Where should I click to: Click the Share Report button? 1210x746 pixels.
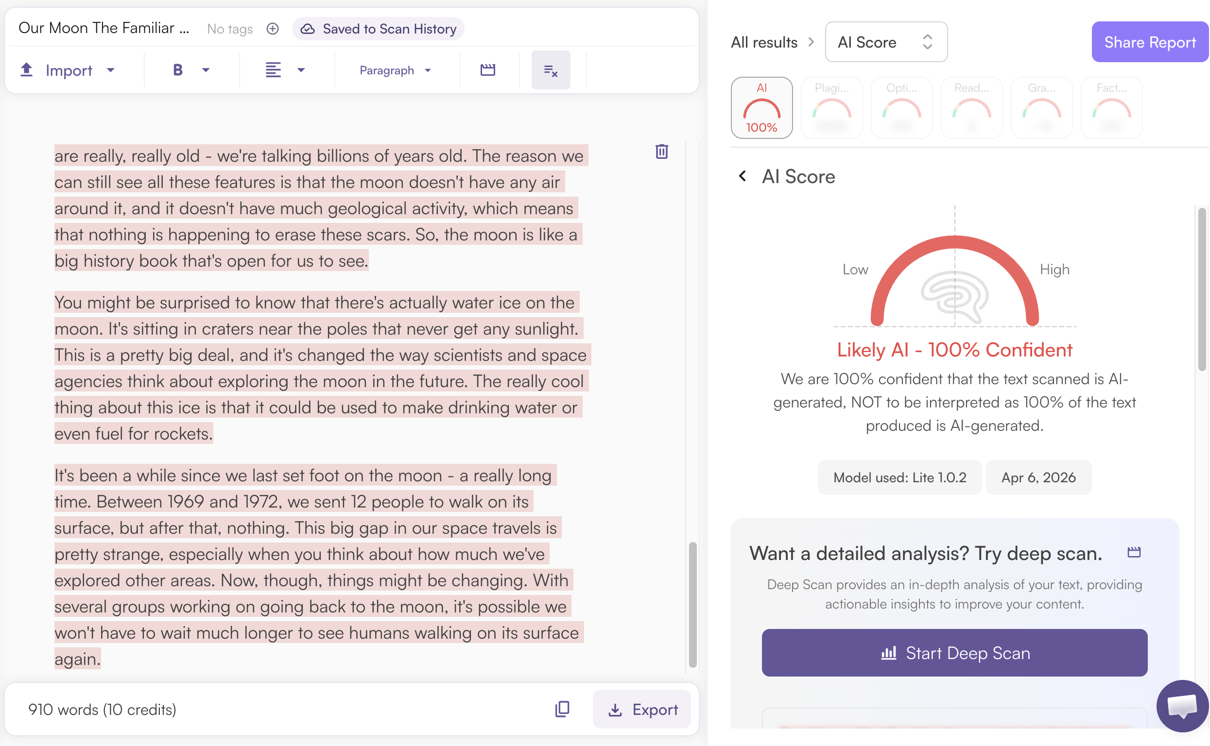pos(1149,42)
